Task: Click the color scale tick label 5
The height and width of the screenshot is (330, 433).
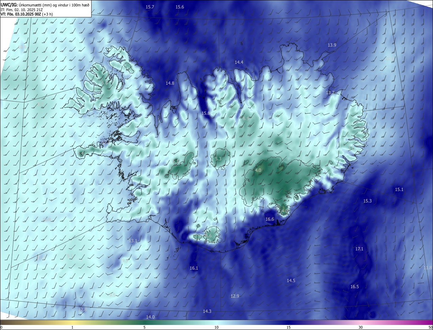Action: click(x=144, y=327)
